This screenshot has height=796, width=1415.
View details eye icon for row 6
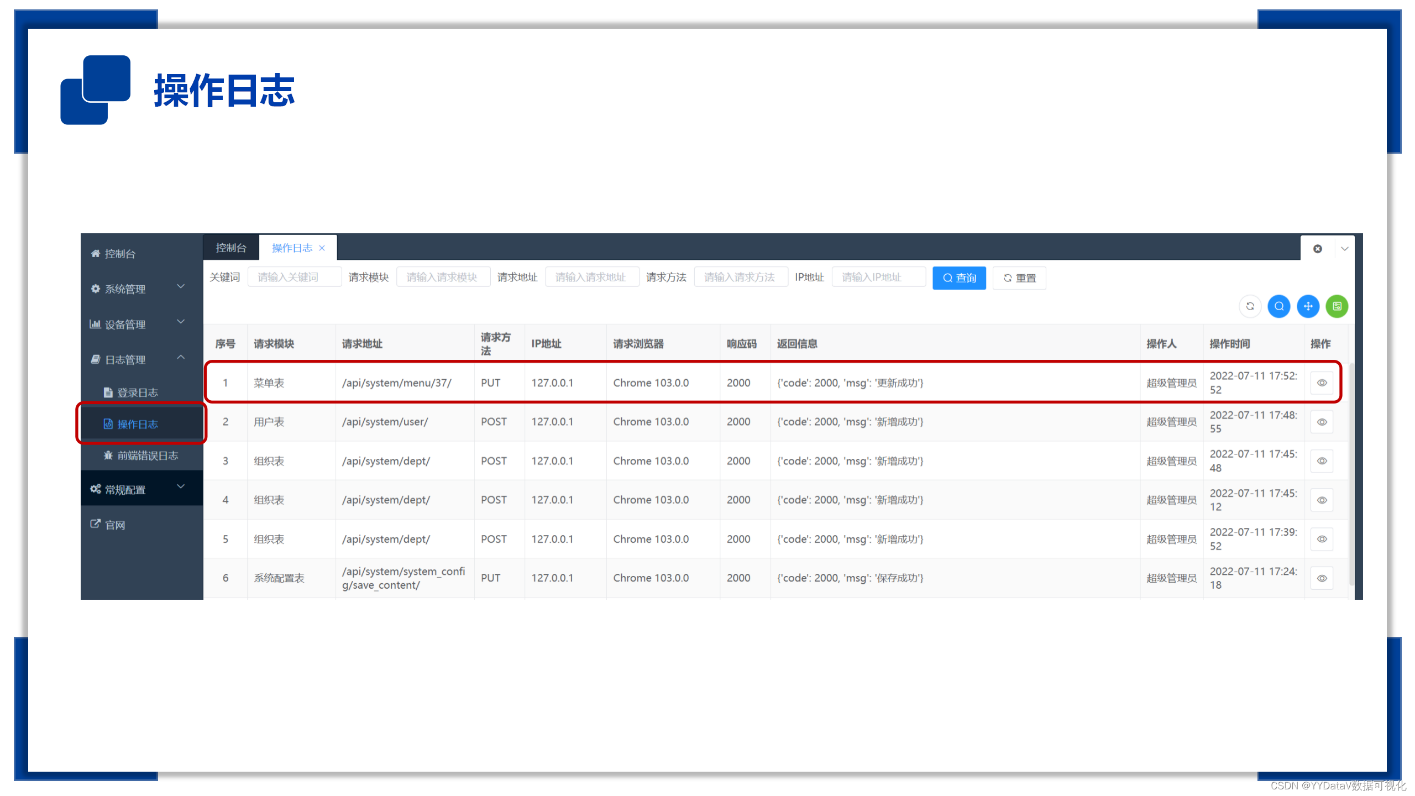coord(1322,578)
